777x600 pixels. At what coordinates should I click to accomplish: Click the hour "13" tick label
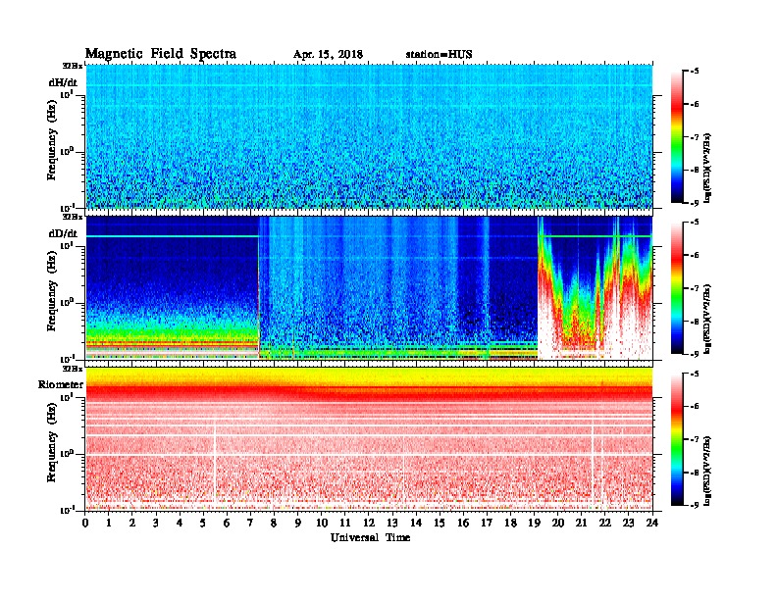[392, 523]
